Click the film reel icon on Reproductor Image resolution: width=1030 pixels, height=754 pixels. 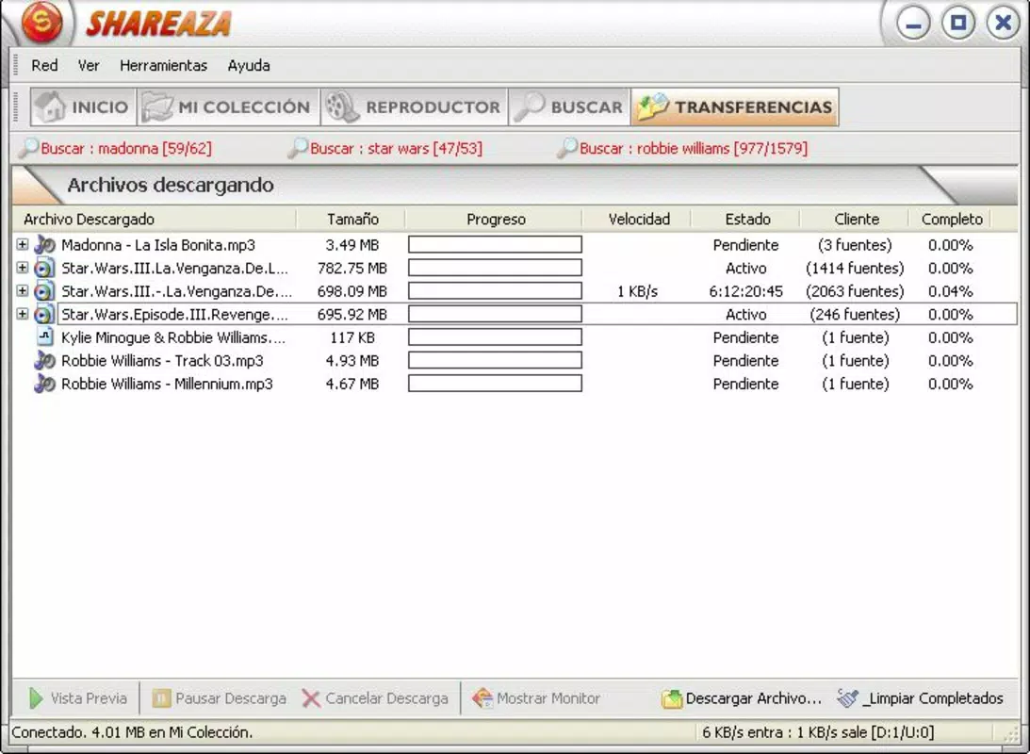342,107
